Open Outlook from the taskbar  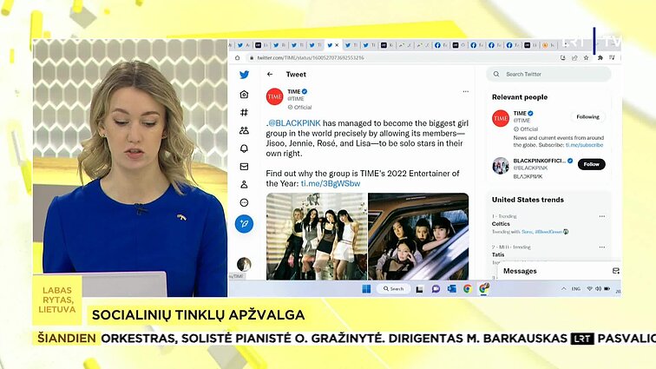pos(452,289)
